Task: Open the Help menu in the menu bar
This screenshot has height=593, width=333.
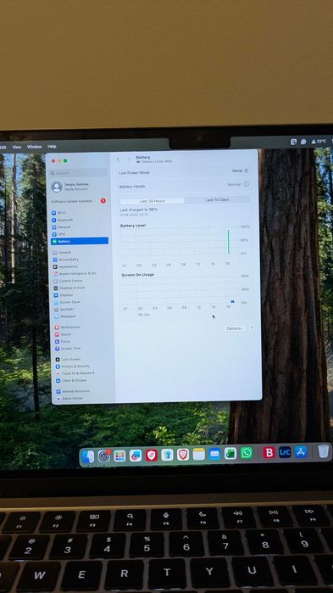Action: click(52, 147)
